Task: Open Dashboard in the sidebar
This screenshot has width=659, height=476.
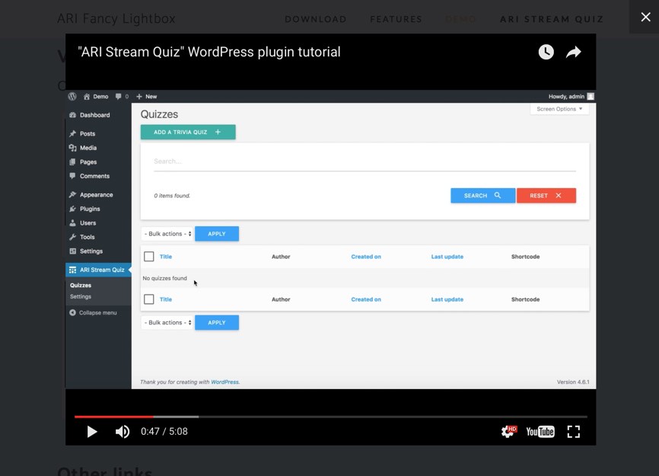Action: pyautogui.click(x=90, y=115)
